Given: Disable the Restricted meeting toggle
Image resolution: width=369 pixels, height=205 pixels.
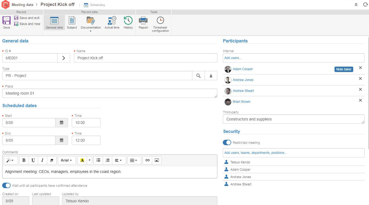Looking at the screenshot, I should click(x=227, y=142).
